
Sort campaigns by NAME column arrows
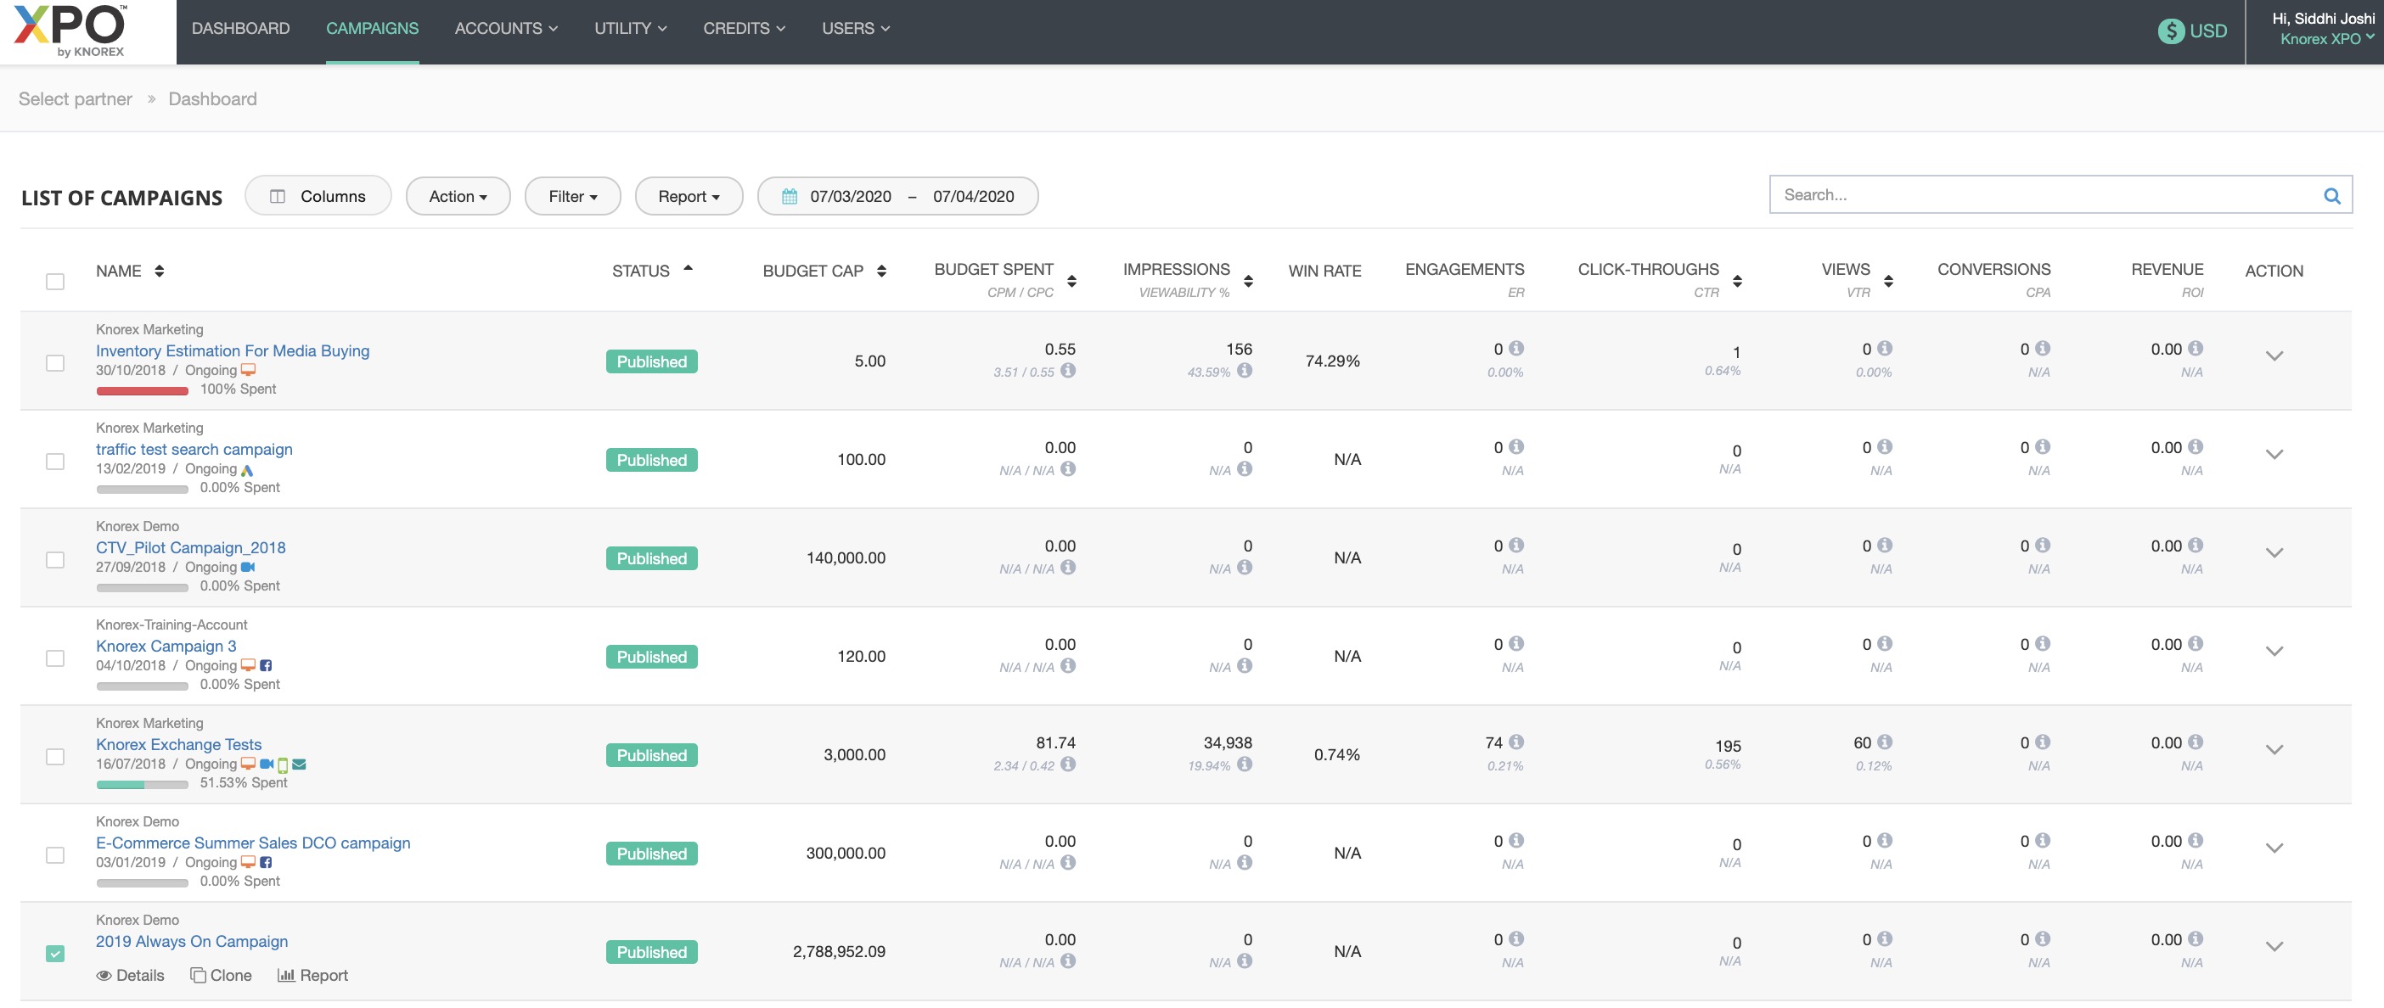pyautogui.click(x=159, y=271)
